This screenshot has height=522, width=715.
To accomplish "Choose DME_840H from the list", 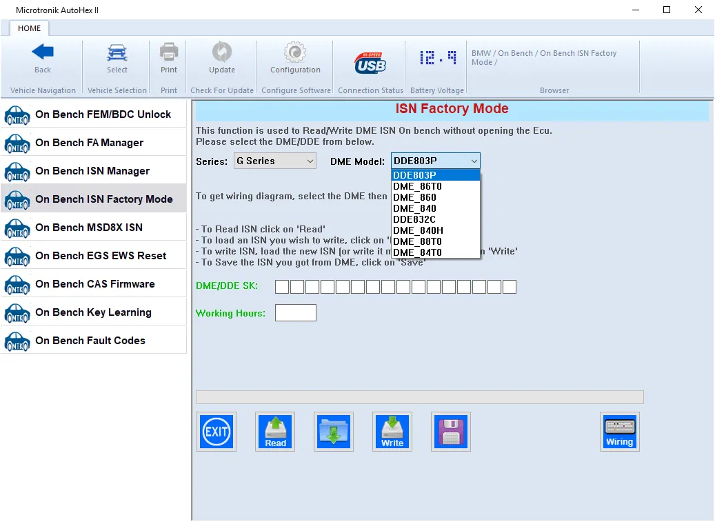I will [436, 230].
